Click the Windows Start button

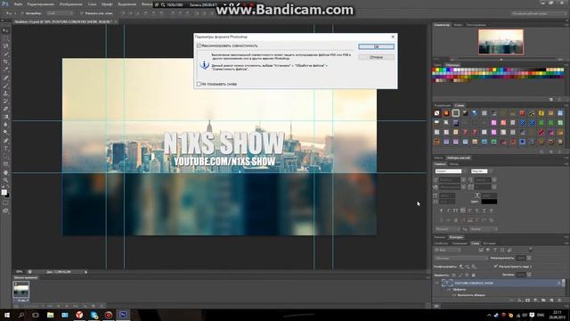6,315
